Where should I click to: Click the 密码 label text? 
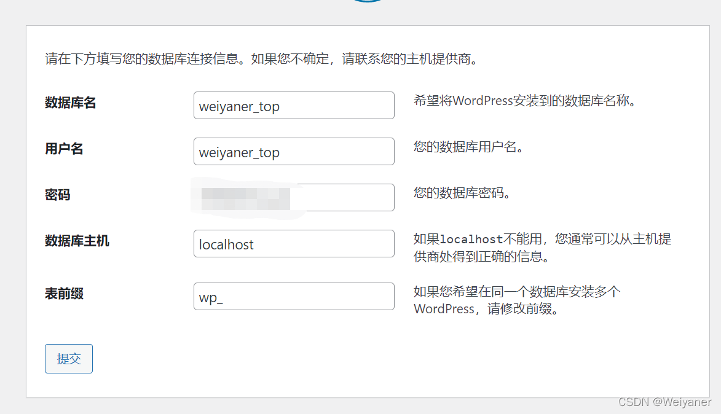click(58, 195)
